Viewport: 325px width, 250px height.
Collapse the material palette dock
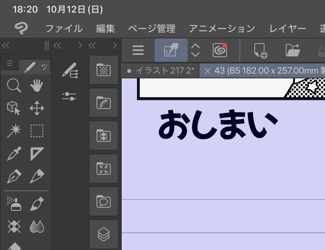pos(92,45)
